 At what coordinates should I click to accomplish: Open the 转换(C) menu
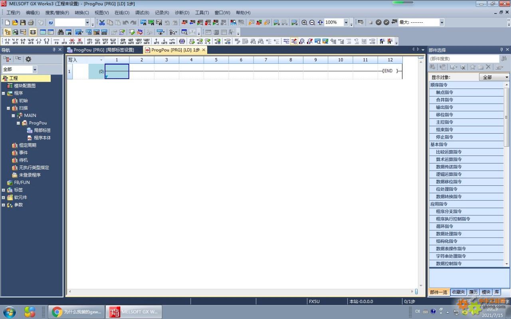[x=82, y=12]
